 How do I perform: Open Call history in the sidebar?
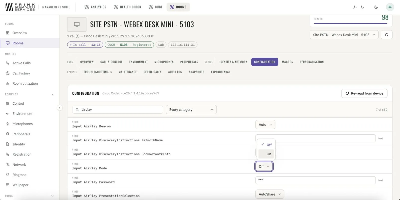pyautogui.click(x=30, y=73)
